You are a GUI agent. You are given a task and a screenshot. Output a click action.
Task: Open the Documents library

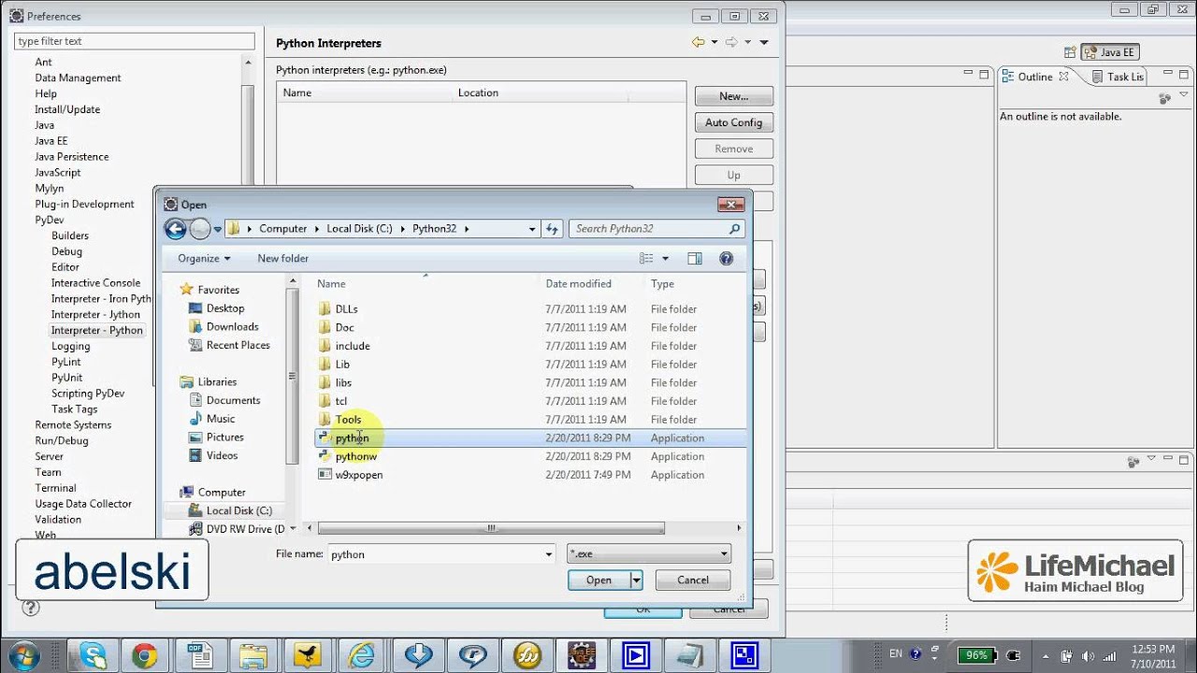tap(233, 400)
